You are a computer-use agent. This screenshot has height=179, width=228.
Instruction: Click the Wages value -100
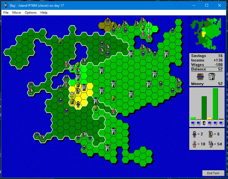coord(218,65)
